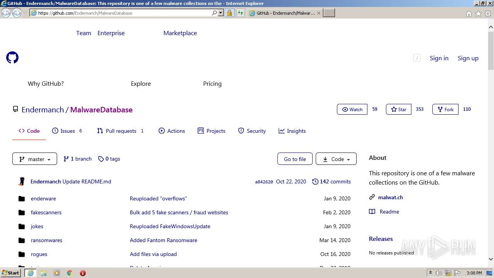The image size is (494, 278).
Task: Select the Code tab
Action: [x=29, y=131]
